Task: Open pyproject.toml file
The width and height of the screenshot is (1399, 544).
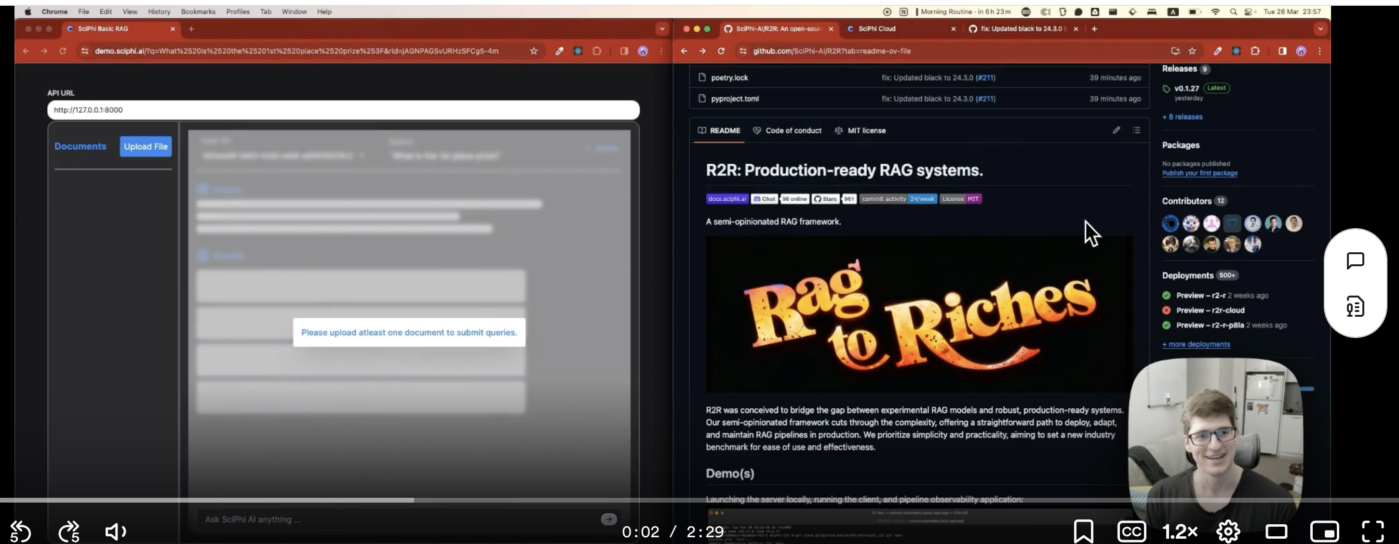Action: point(735,99)
